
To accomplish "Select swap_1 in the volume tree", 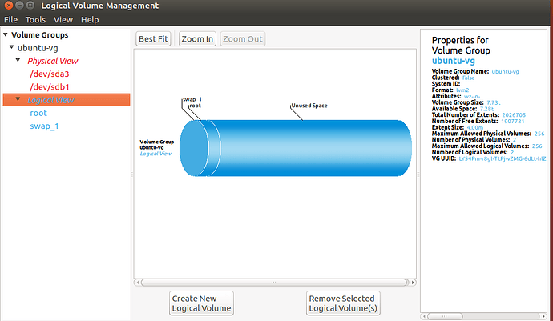I will coord(44,126).
